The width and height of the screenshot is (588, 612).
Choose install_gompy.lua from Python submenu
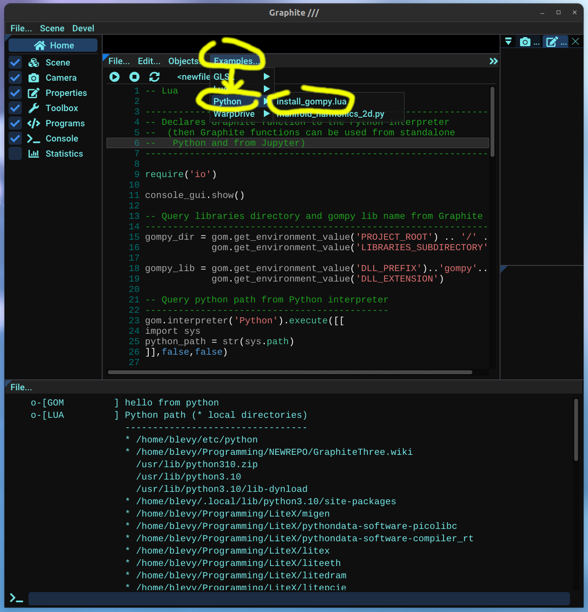click(x=311, y=102)
